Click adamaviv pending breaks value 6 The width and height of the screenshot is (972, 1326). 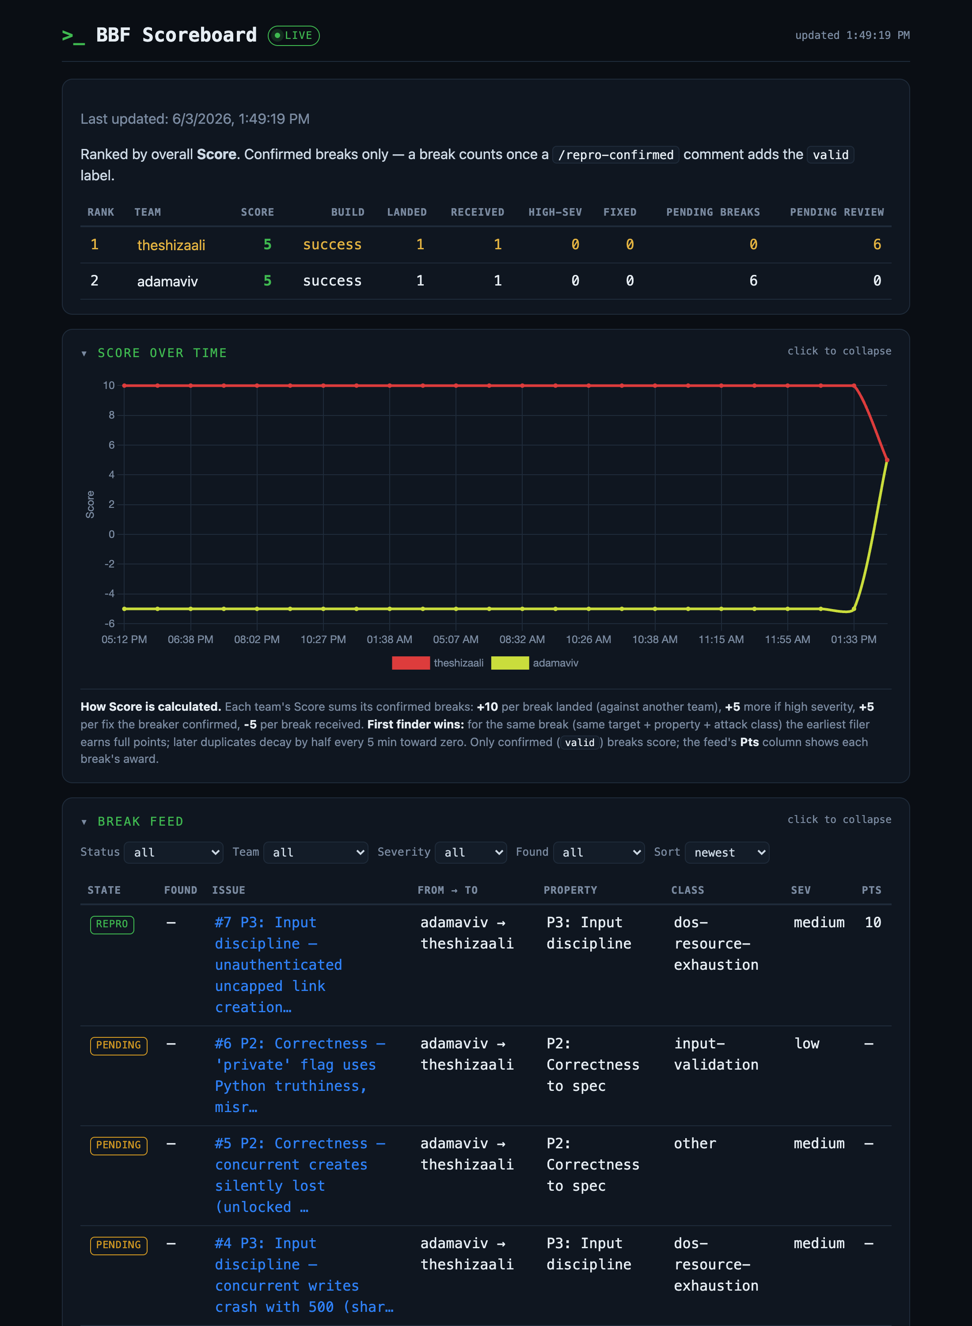click(x=753, y=281)
